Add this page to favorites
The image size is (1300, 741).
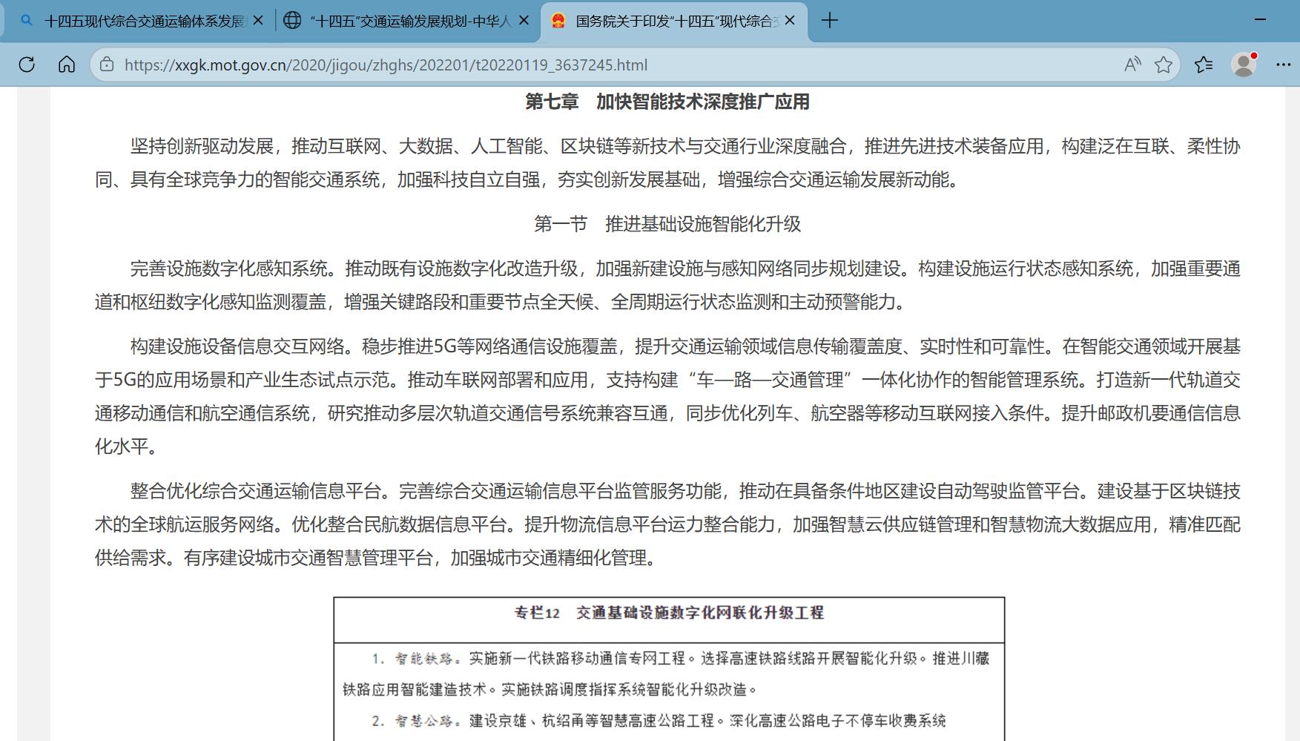(x=1164, y=65)
